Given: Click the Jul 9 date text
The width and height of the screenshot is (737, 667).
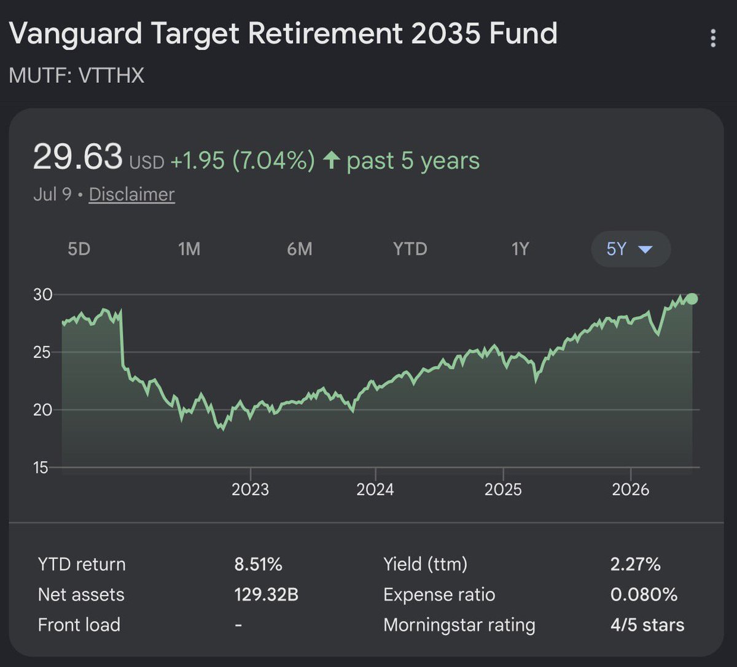Looking at the screenshot, I should coord(52,195).
